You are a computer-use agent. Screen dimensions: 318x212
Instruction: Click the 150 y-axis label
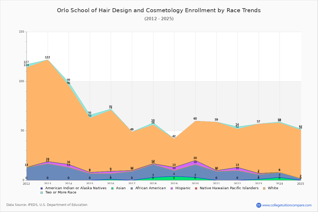coord(21,32)
